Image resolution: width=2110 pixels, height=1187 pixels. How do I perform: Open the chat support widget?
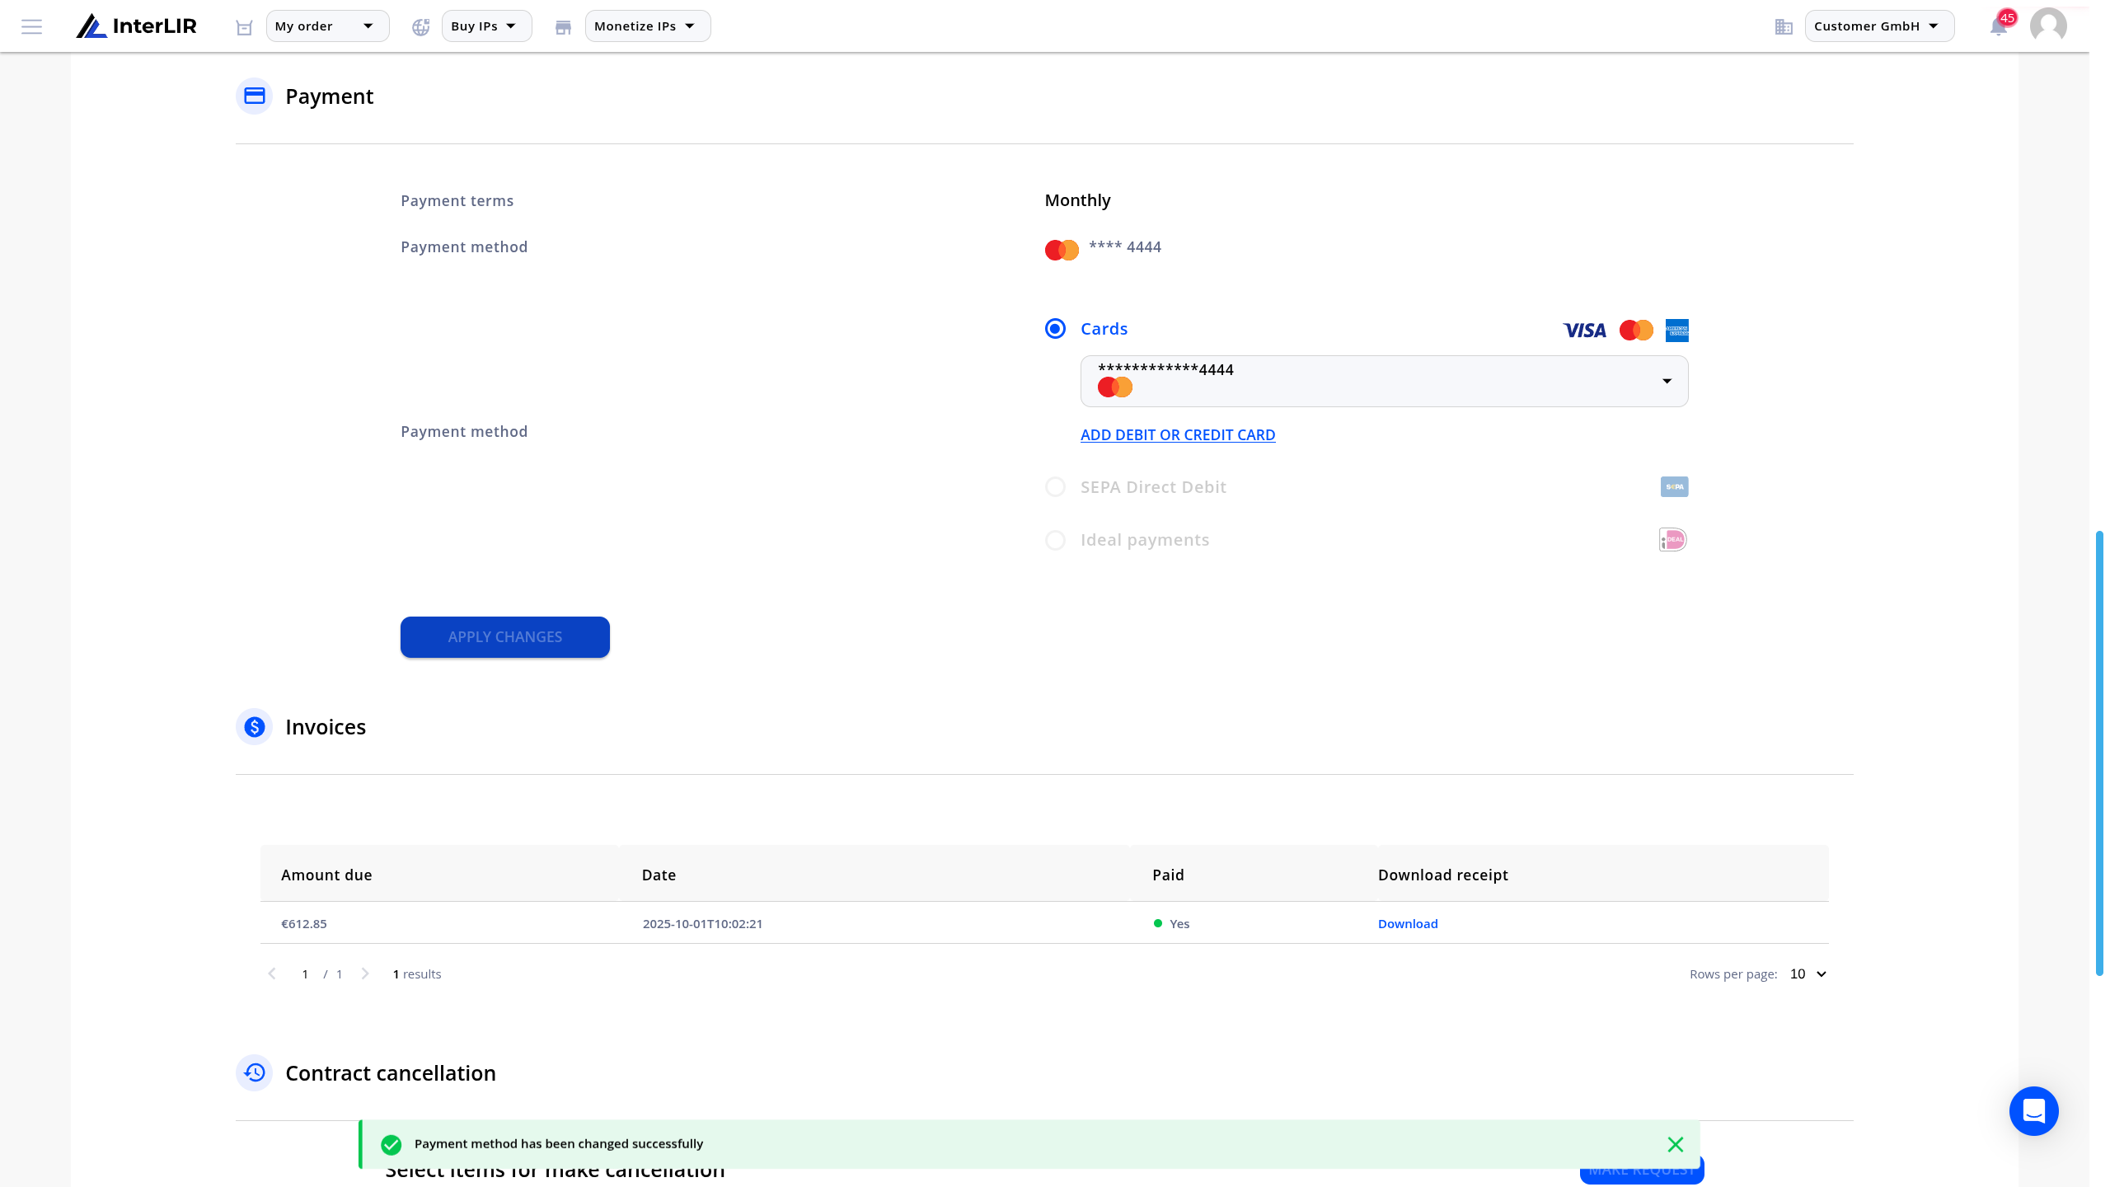click(2034, 1111)
